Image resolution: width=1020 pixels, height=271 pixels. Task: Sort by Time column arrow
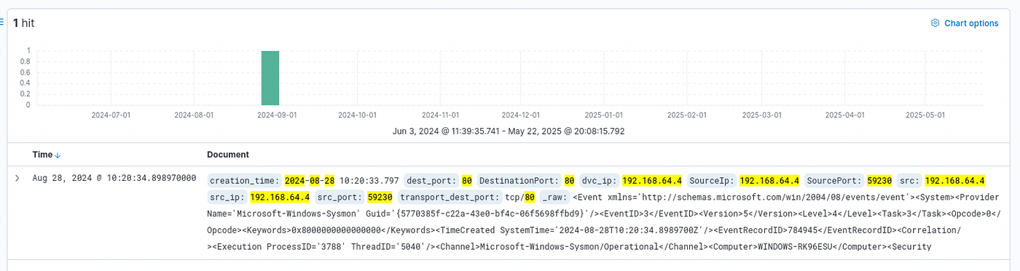pyautogui.click(x=58, y=155)
